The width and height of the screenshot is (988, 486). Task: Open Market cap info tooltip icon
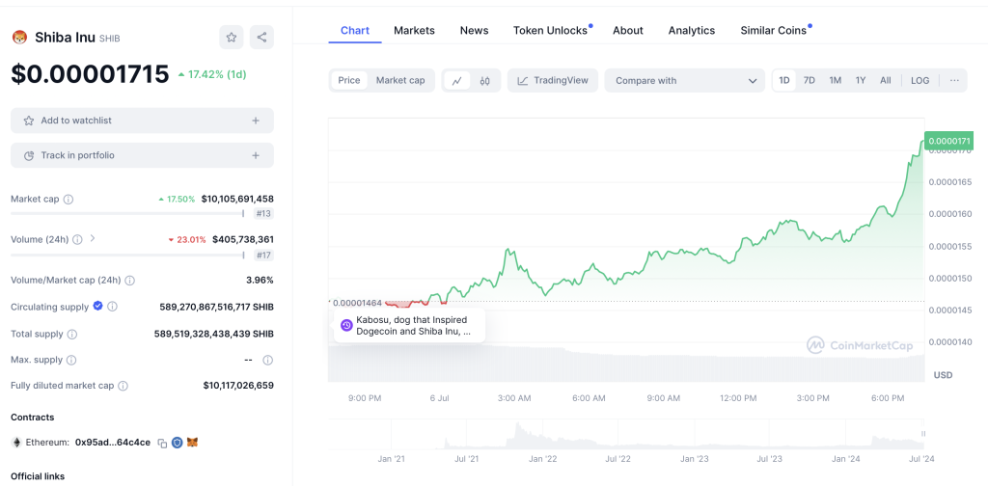pos(69,199)
